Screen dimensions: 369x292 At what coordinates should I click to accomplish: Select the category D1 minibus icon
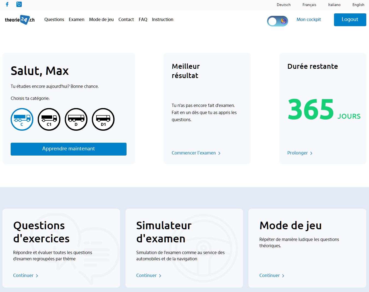[103, 119]
